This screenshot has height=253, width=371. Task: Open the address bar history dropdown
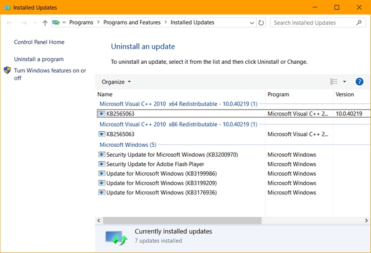pos(252,23)
